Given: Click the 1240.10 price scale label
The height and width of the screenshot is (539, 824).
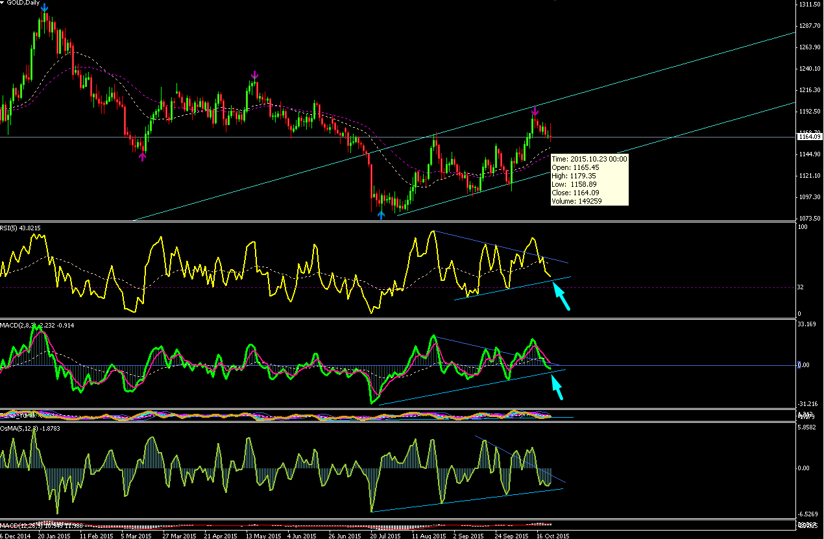Looking at the screenshot, I should (810, 69).
